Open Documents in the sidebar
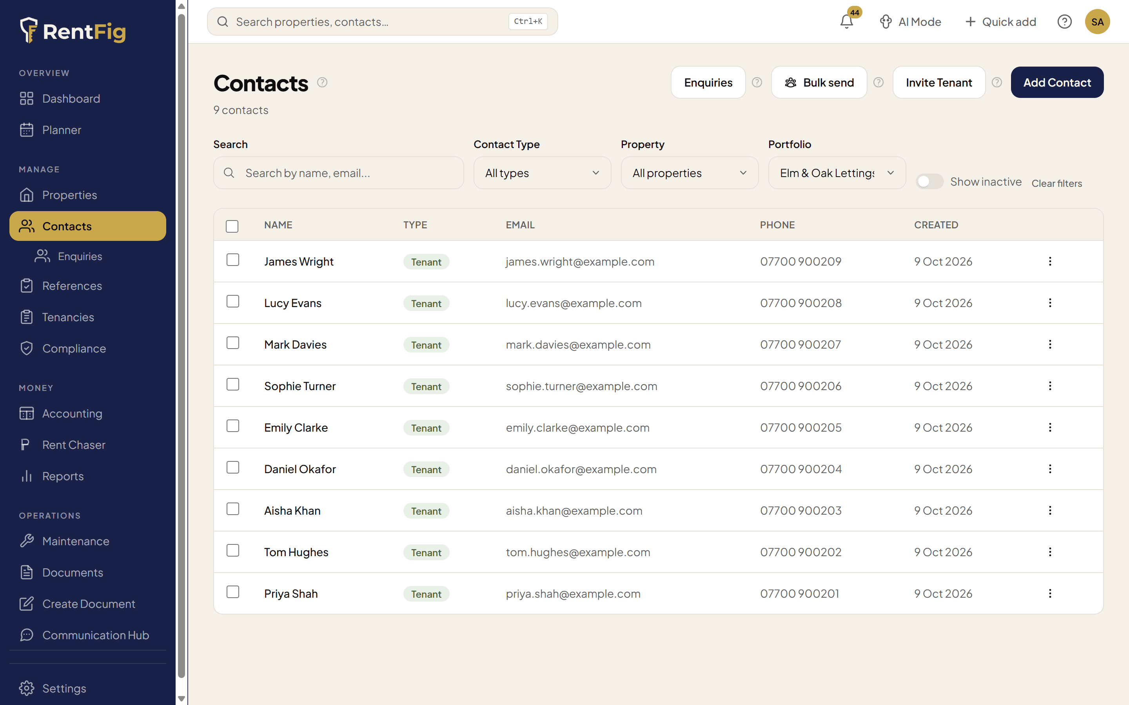The height and width of the screenshot is (705, 1129). click(x=88, y=573)
